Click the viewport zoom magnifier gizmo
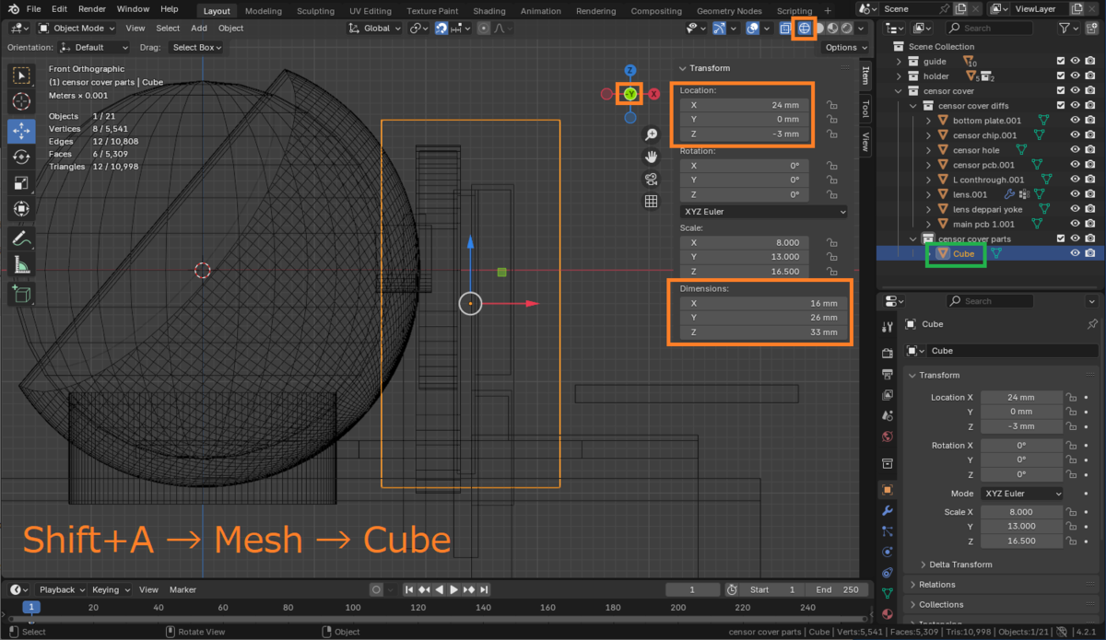 [651, 135]
